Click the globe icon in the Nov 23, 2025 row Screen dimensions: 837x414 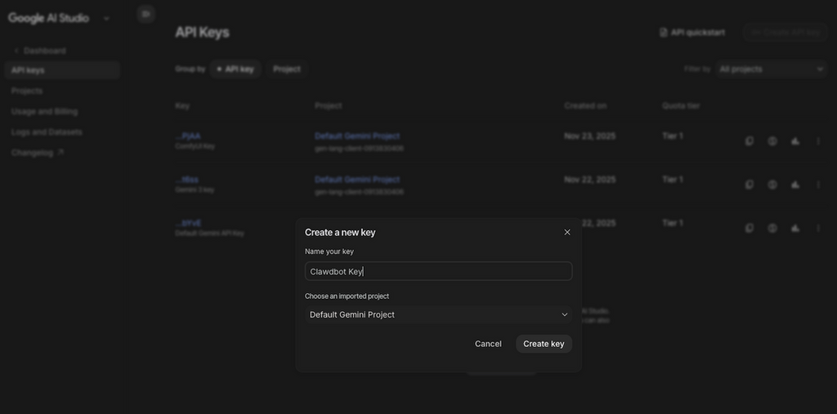point(772,140)
